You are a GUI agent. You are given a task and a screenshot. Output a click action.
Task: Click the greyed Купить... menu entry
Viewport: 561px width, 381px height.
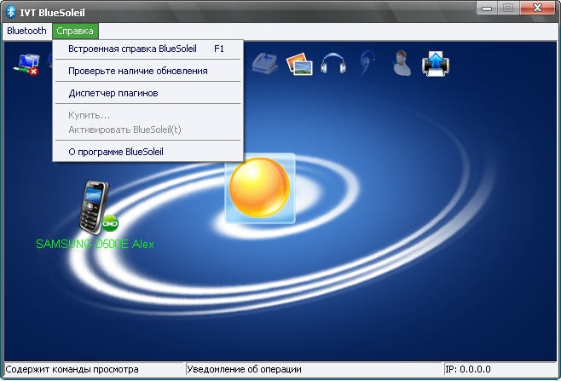pos(89,115)
